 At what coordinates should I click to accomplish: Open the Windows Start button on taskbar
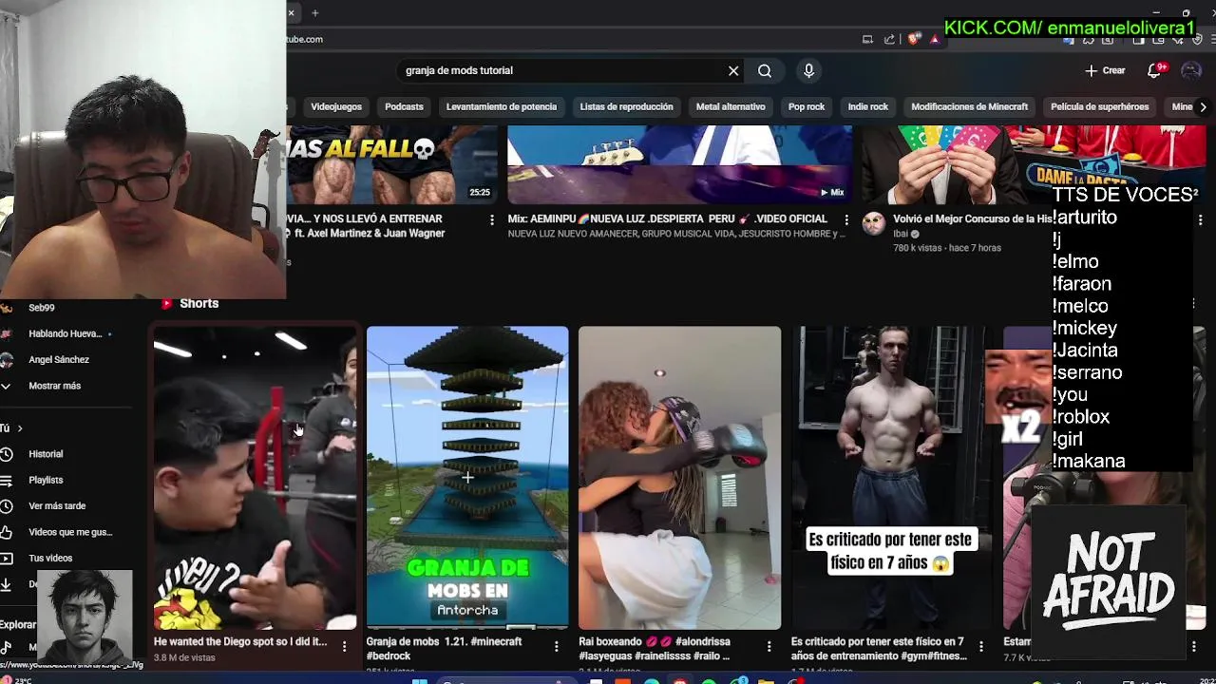coord(418,681)
